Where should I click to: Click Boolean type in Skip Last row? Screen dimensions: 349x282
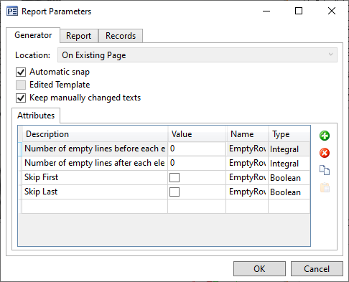point(289,192)
